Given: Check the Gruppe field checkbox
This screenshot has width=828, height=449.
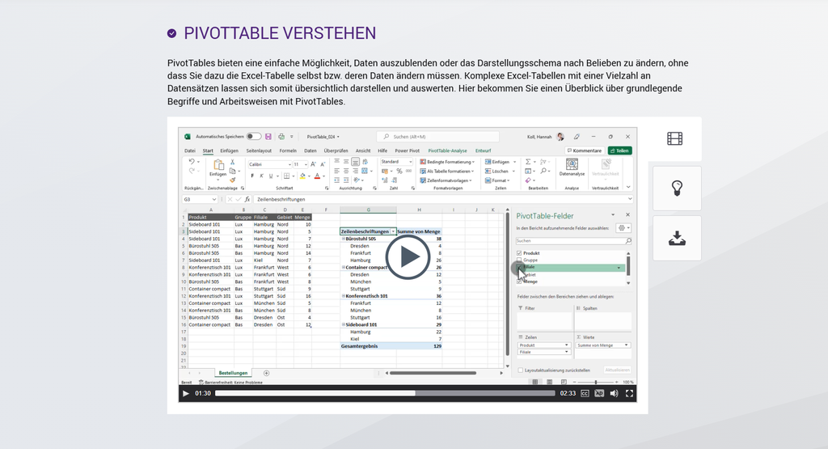Looking at the screenshot, I should [519, 260].
